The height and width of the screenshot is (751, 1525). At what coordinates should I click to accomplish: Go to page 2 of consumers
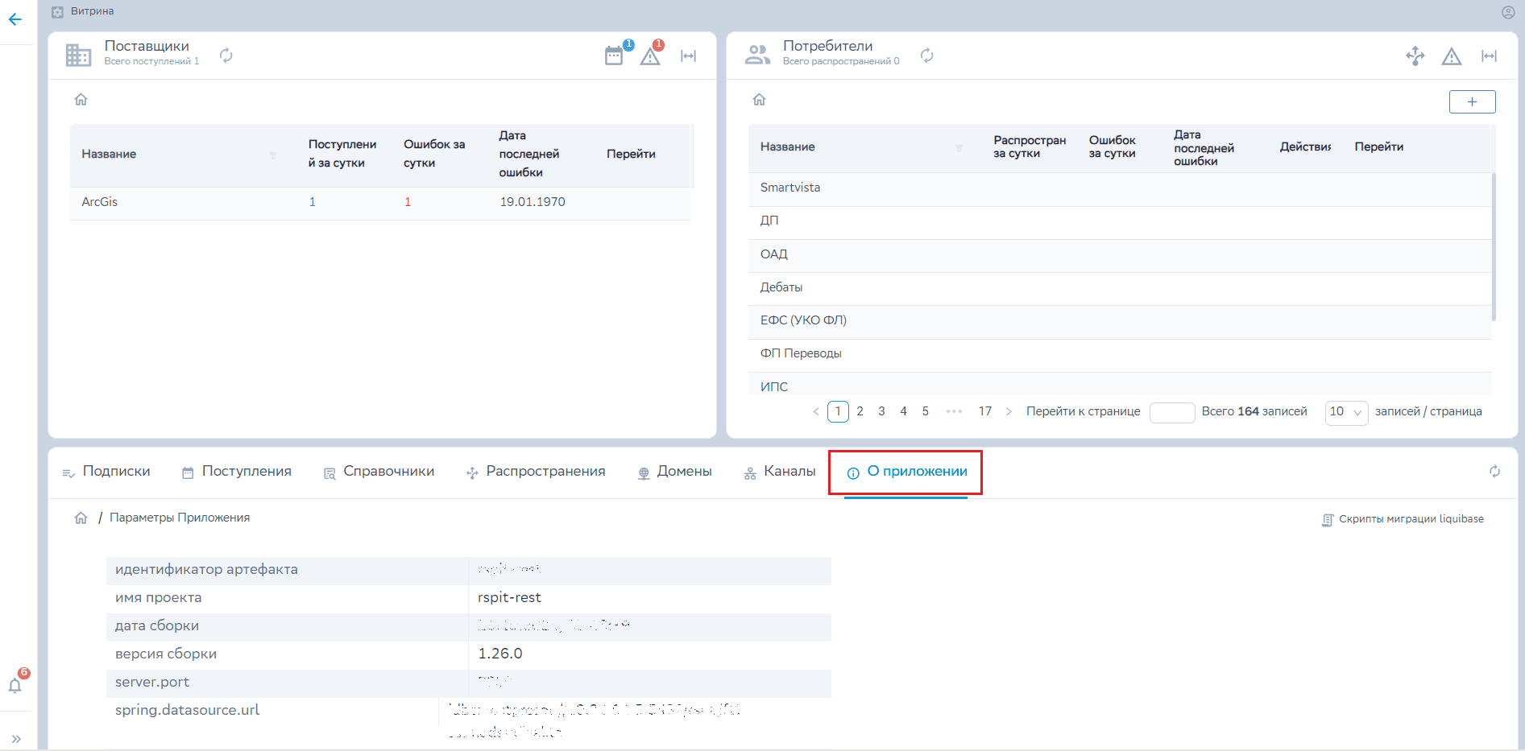point(860,411)
